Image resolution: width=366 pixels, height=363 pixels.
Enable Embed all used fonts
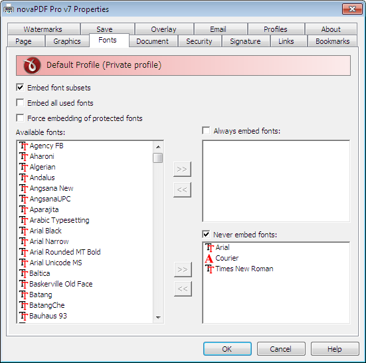pos(20,103)
